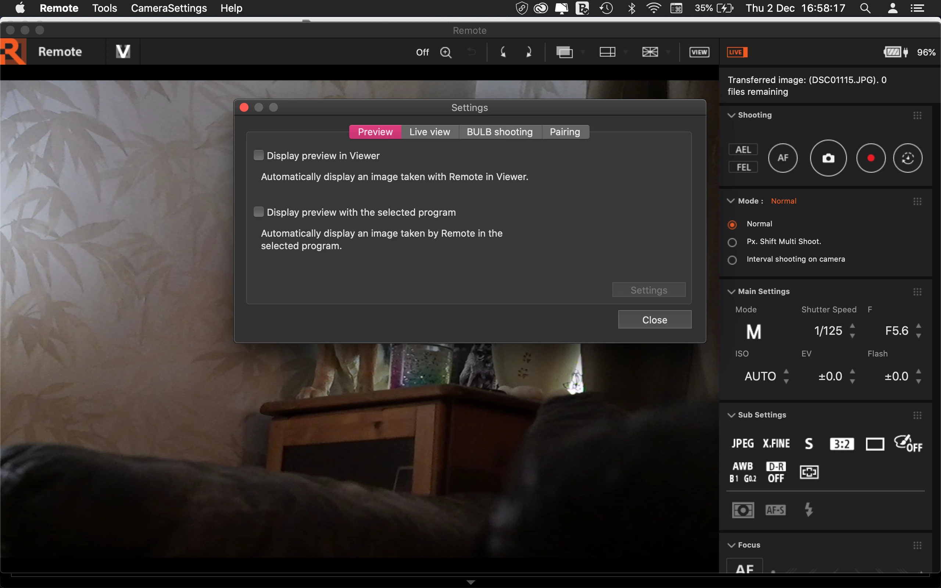
Task: Increase shutter speed with up arrow
Action: [x=852, y=326]
